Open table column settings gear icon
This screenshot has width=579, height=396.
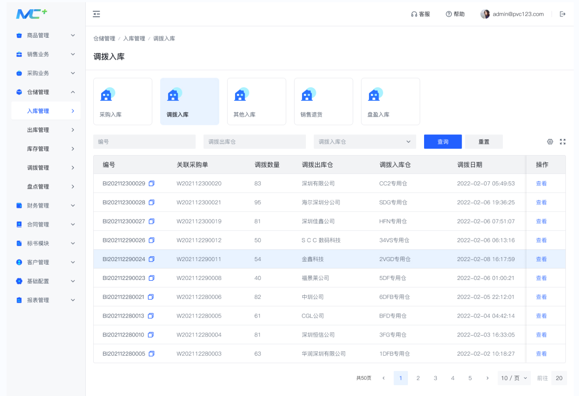(x=550, y=141)
